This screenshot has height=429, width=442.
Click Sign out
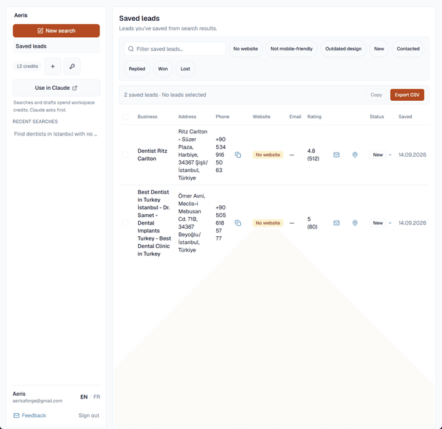click(89, 415)
